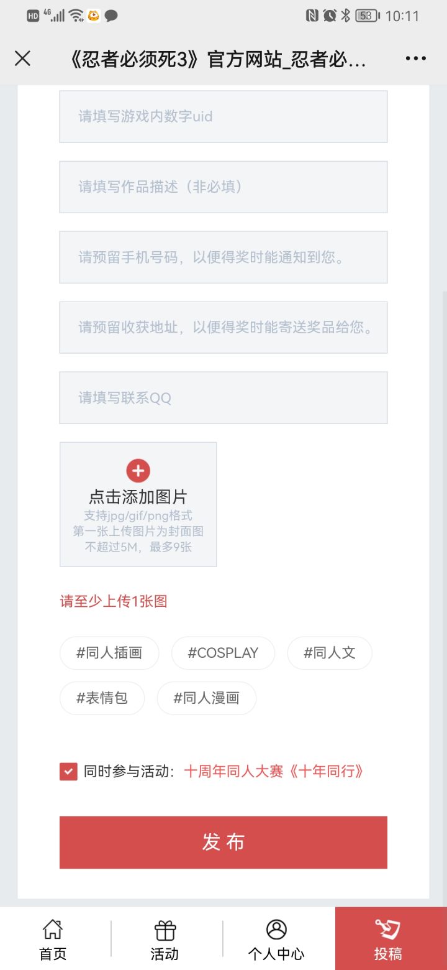Tap the contact QQ input field
Image resolution: width=447 pixels, height=970 pixels.
(x=223, y=398)
